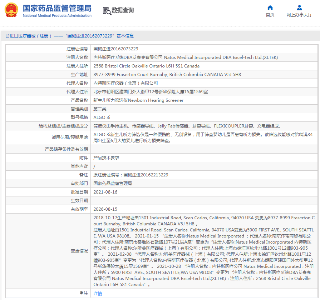Click the data query magnifier icon
320x300 pixels.
(x=107, y=11)
